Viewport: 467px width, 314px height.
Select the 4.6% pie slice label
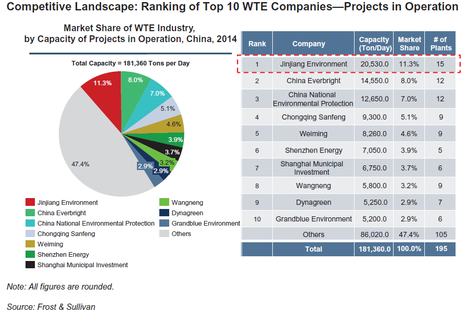pos(173,124)
